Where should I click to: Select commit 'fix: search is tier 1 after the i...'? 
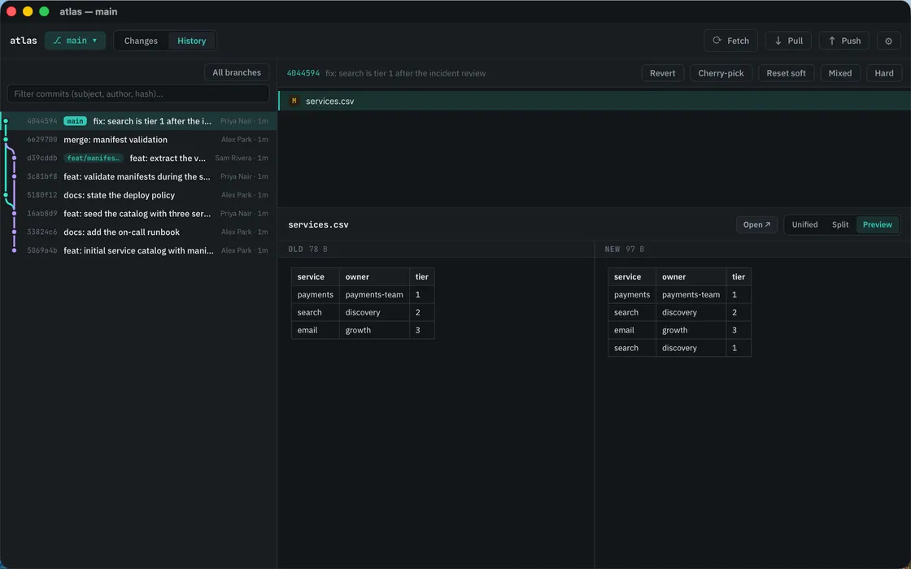(138, 121)
